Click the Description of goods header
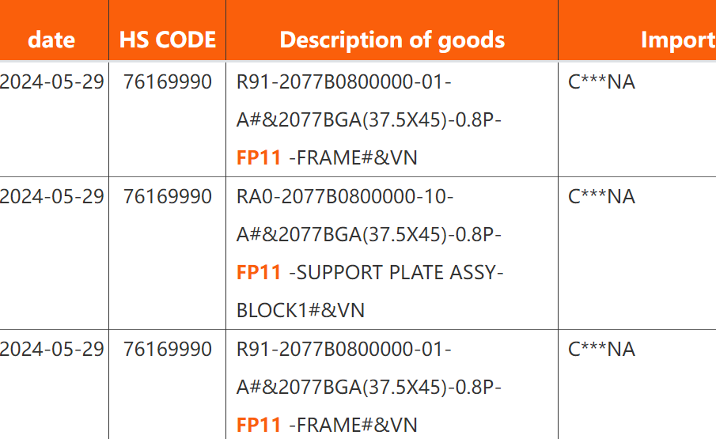This screenshot has width=716, height=439. coord(392,40)
